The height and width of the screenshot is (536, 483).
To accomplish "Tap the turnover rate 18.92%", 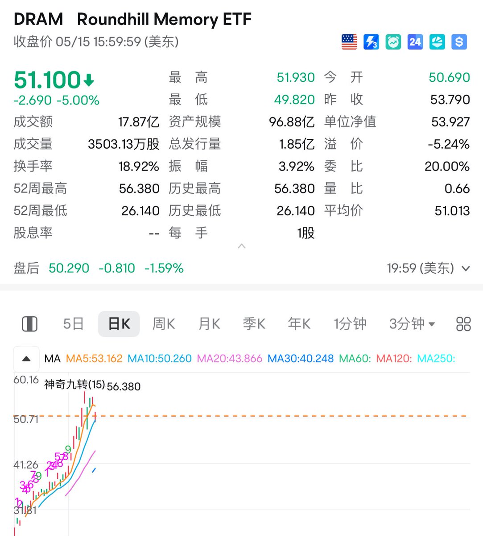I will click(139, 166).
